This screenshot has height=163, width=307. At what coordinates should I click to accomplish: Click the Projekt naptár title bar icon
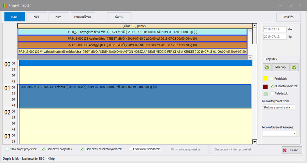tap(4, 5)
